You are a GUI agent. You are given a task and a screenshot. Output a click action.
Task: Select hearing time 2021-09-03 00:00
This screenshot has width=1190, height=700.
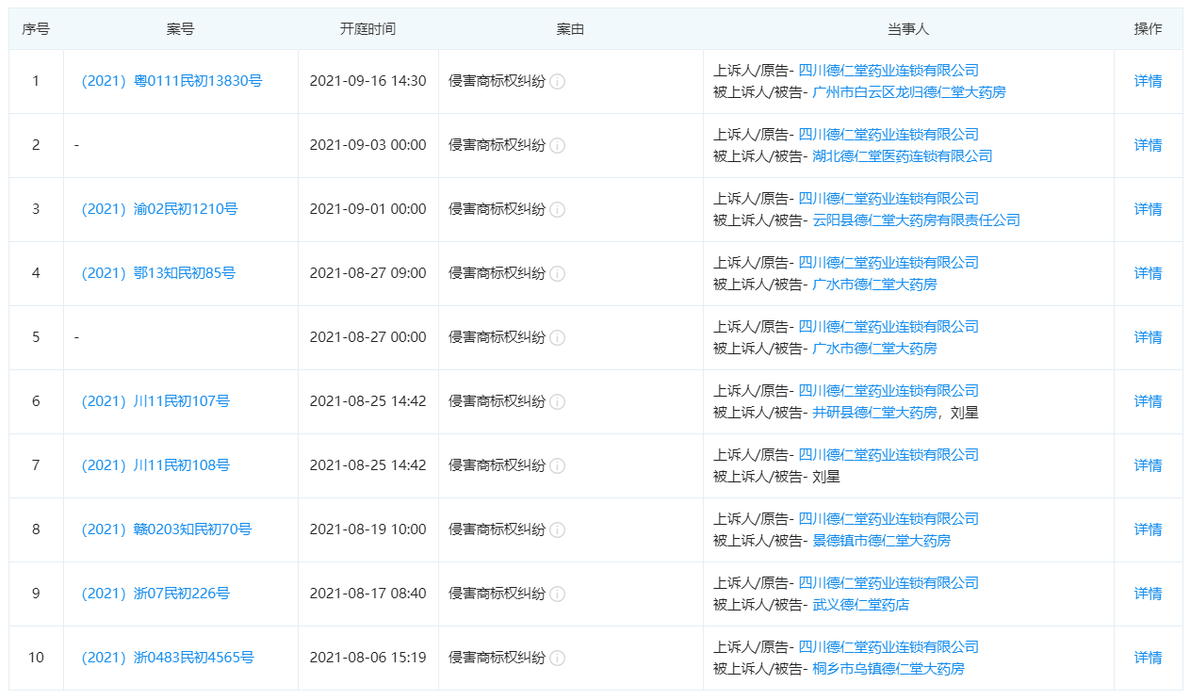[368, 145]
